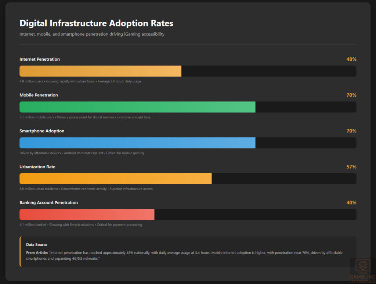This screenshot has width=376, height=284.
Task: Expand the Smartphone Adoption section
Action: pyautogui.click(x=41, y=131)
